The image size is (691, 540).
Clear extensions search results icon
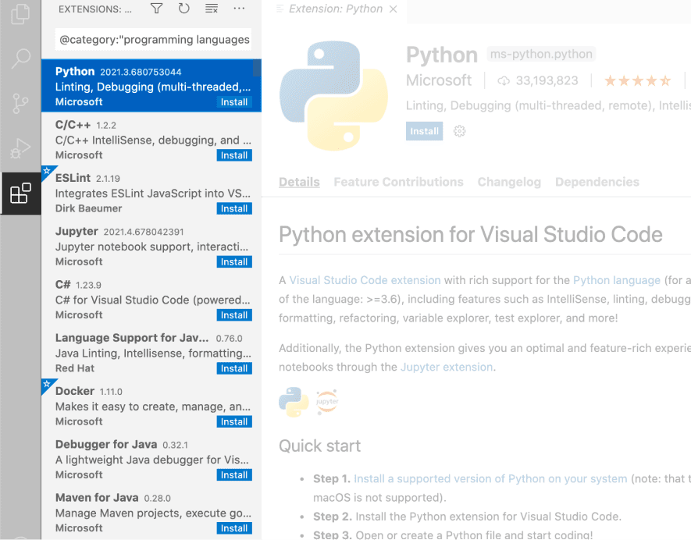coord(211,9)
